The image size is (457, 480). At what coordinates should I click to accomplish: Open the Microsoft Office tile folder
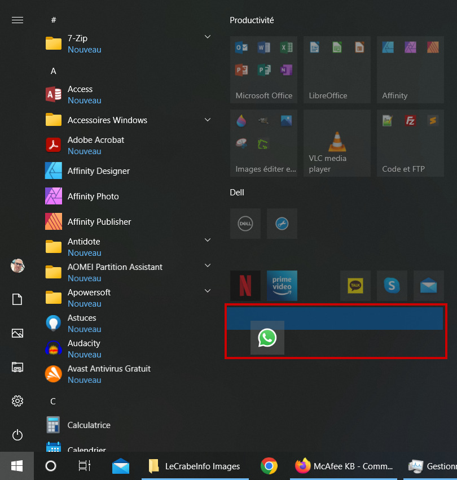coord(263,70)
